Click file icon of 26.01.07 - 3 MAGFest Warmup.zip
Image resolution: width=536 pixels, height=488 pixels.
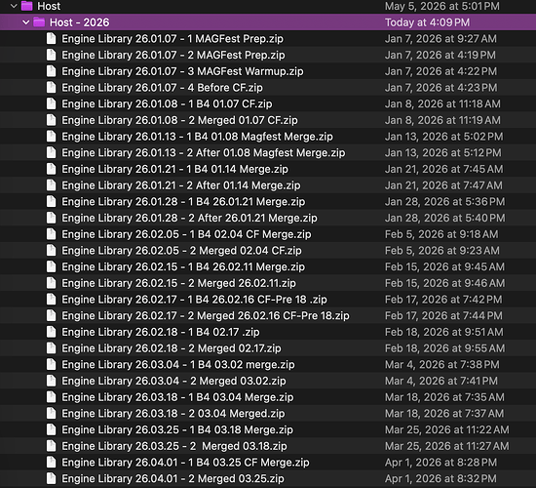52,71
